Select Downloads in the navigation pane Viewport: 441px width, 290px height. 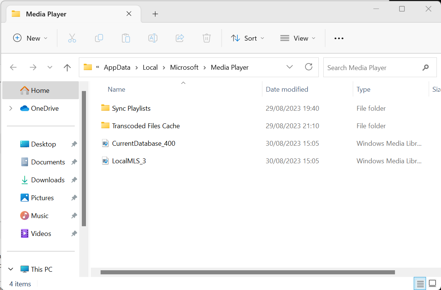47,180
